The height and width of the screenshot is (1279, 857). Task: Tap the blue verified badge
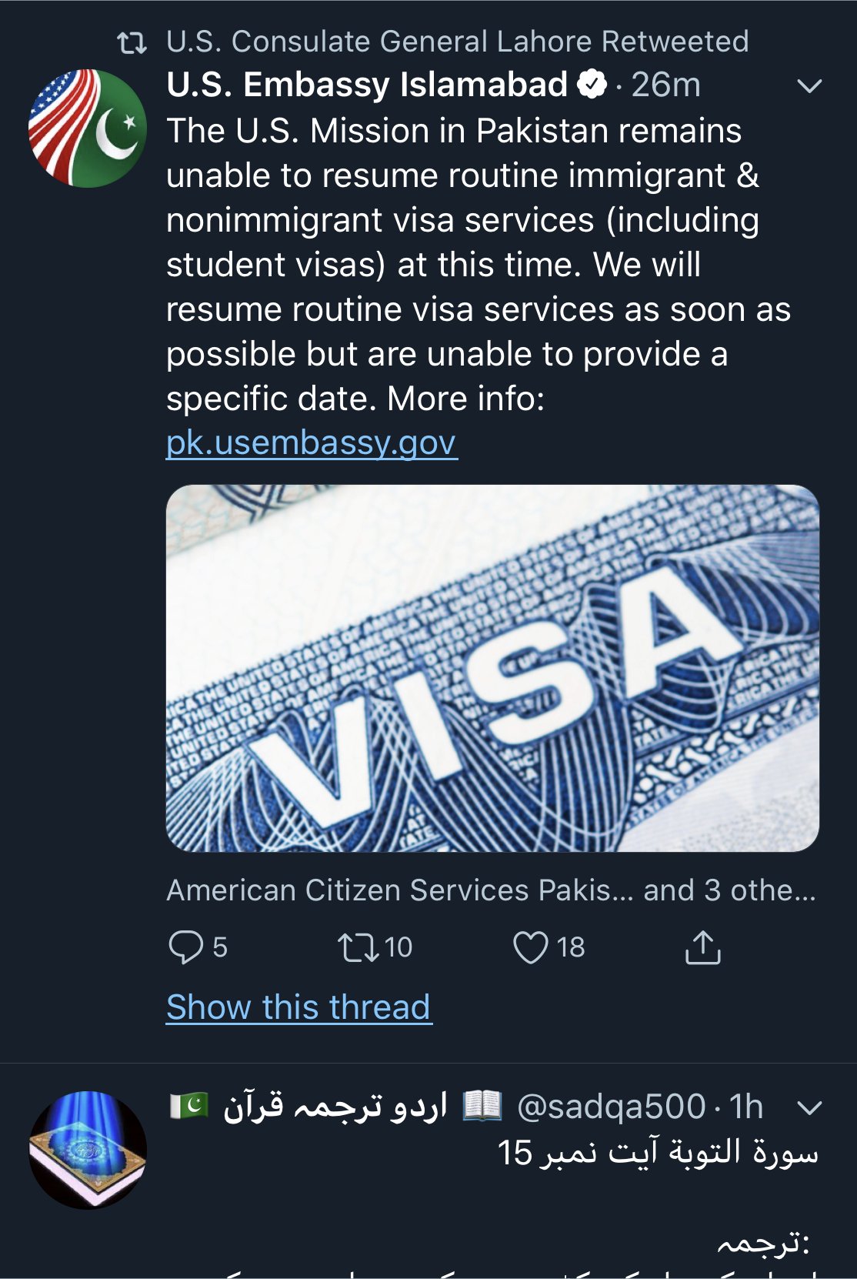(x=592, y=85)
